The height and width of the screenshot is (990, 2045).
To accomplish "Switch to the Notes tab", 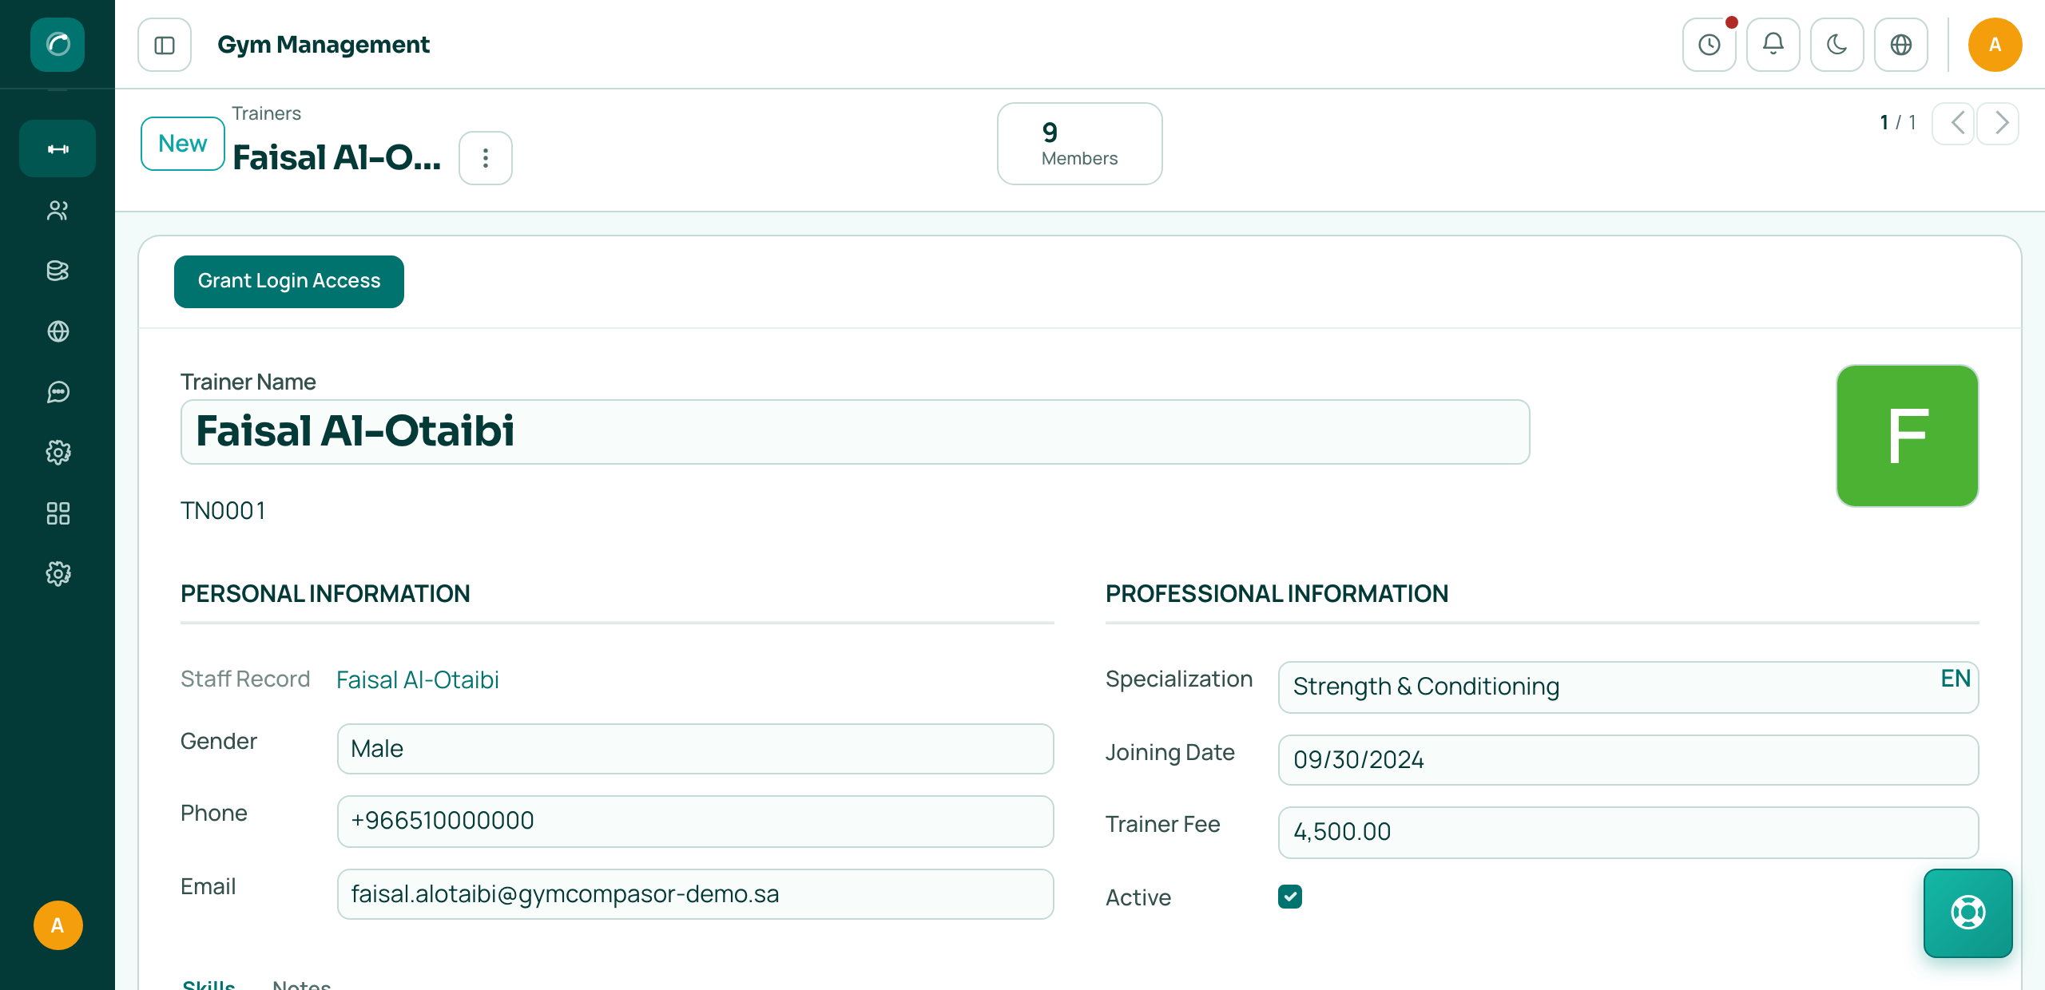I will click(x=301, y=984).
